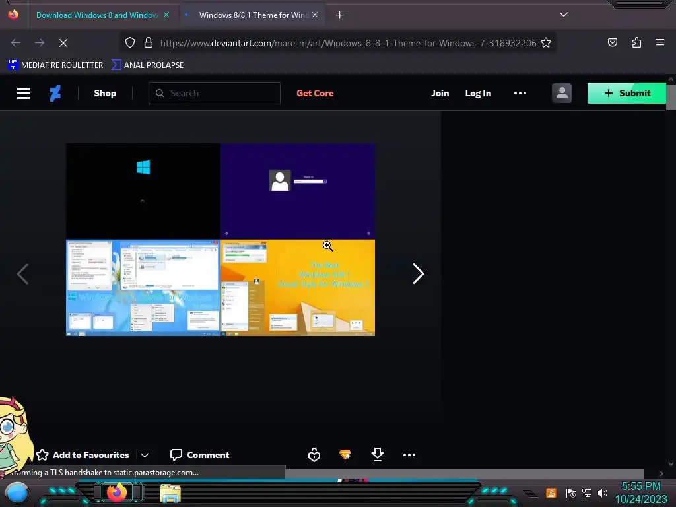Bookmark this page with star

546,43
